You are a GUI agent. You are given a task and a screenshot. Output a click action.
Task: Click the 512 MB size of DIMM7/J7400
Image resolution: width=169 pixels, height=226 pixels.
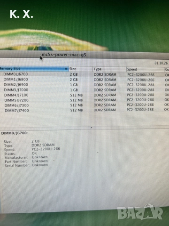click(77, 110)
